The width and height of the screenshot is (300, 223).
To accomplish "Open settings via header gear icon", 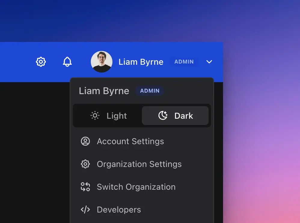I will click(x=41, y=62).
